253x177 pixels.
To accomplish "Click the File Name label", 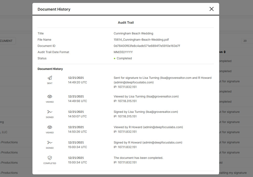I will pos(44,40).
